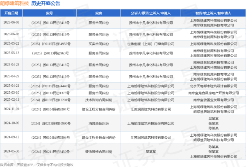Click the date 2024-10-09
The height and width of the screenshot is (167, 246).
pyautogui.click(x=11, y=123)
